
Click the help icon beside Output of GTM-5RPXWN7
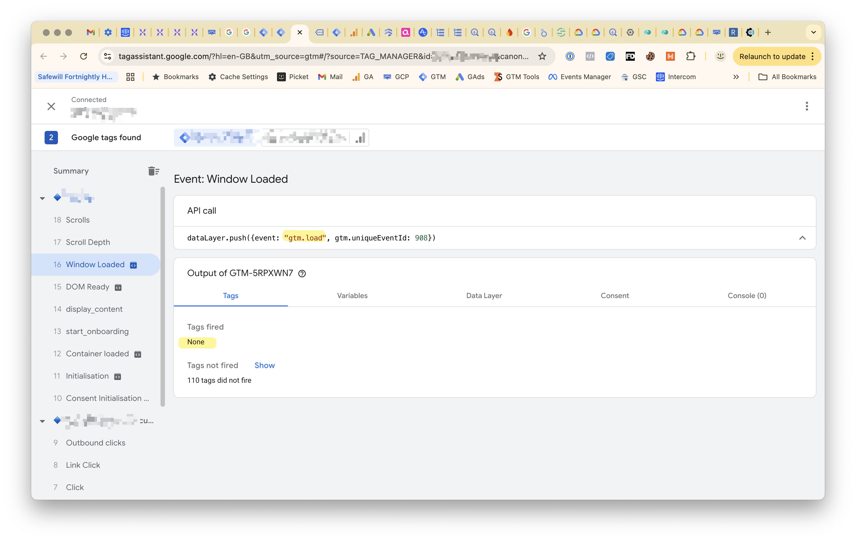point(302,273)
